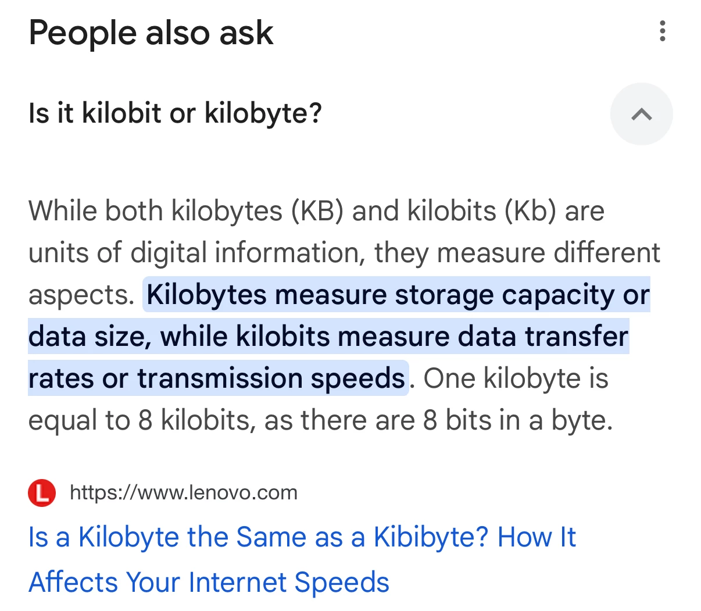
Task: Click the highlighted phrase 'transmission speeds'
Action: click(x=271, y=378)
